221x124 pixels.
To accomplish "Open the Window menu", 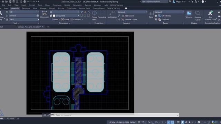I will click(x=97, y=5).
